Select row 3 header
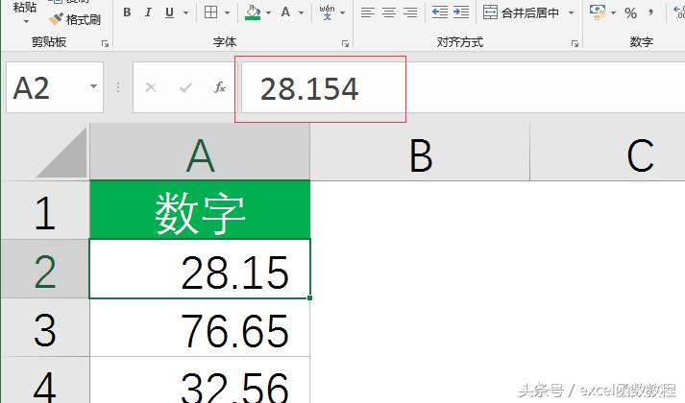 click(x=45, y=327)
